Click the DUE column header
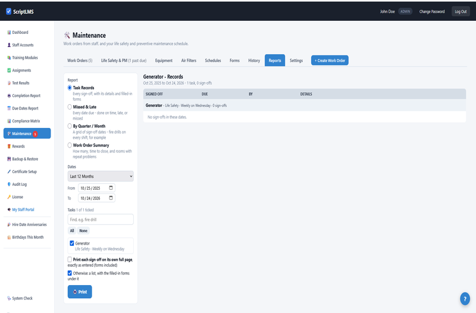Viewport: 476px width, 313px height. 205,94
